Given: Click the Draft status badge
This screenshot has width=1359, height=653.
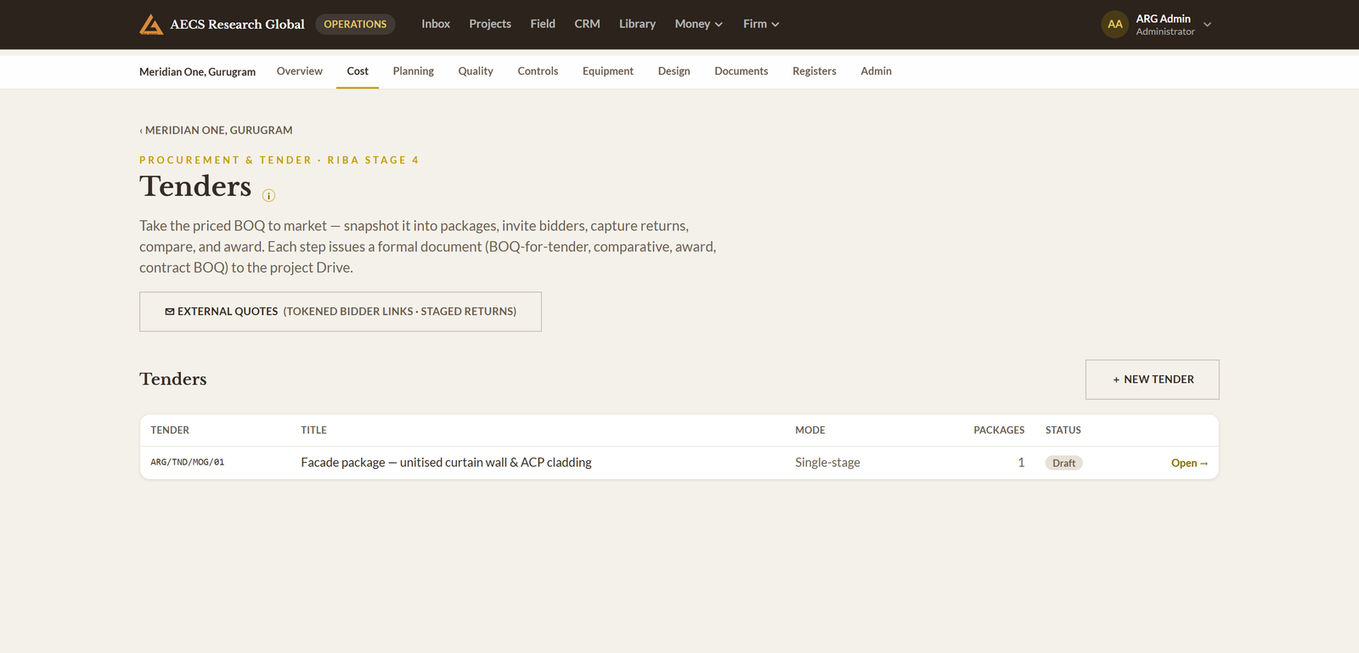Looking at the screenshot, I should coord(1063,463).
